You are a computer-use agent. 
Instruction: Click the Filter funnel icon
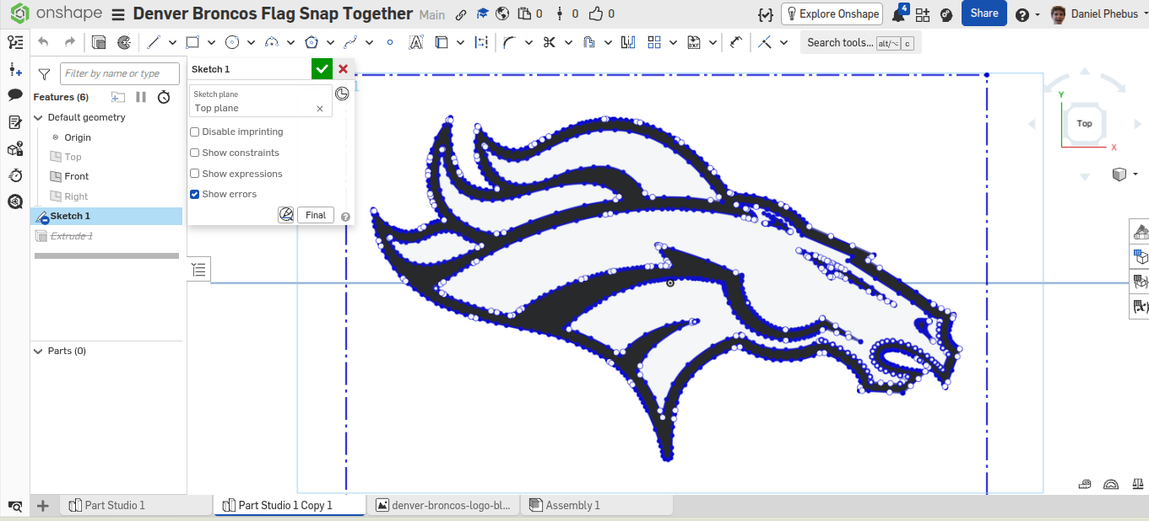point(45,74)
